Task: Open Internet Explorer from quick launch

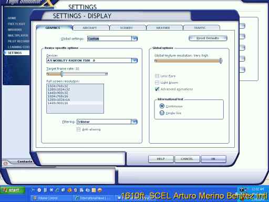Action: click(x=57, y=190)
